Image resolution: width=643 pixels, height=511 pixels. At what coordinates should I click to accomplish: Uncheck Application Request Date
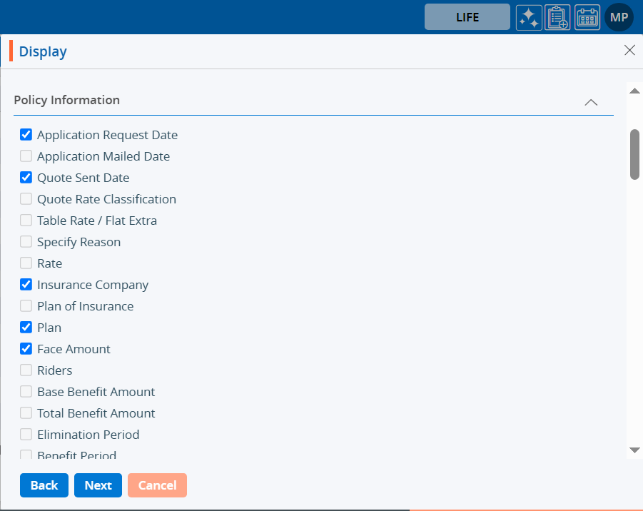tap(26, 135)
